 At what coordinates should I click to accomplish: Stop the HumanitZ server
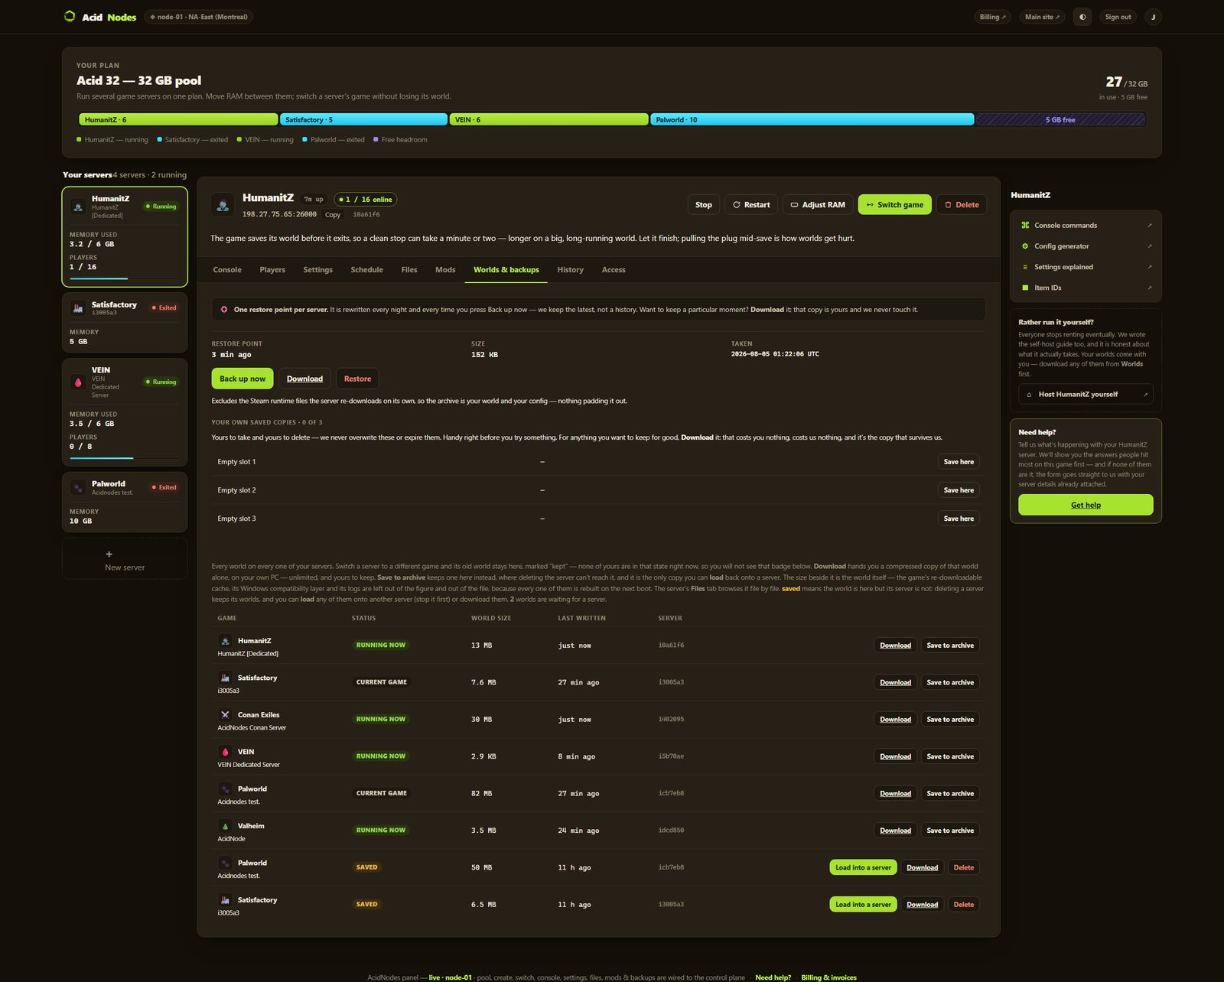(x=704, y=205)
